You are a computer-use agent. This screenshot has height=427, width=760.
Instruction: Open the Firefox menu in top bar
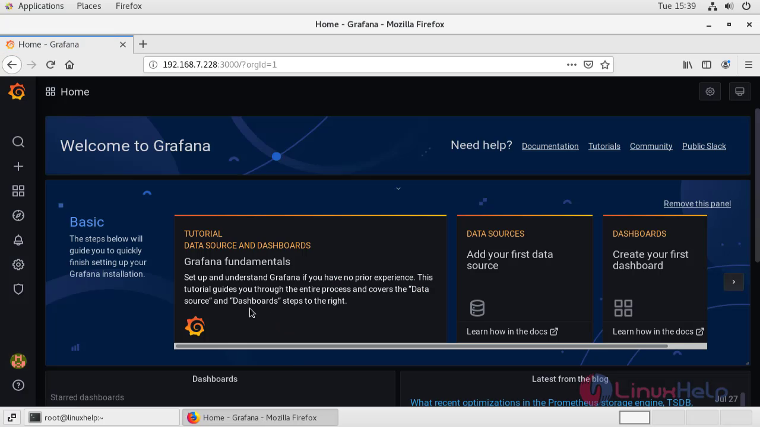click(x=129, y=6)
